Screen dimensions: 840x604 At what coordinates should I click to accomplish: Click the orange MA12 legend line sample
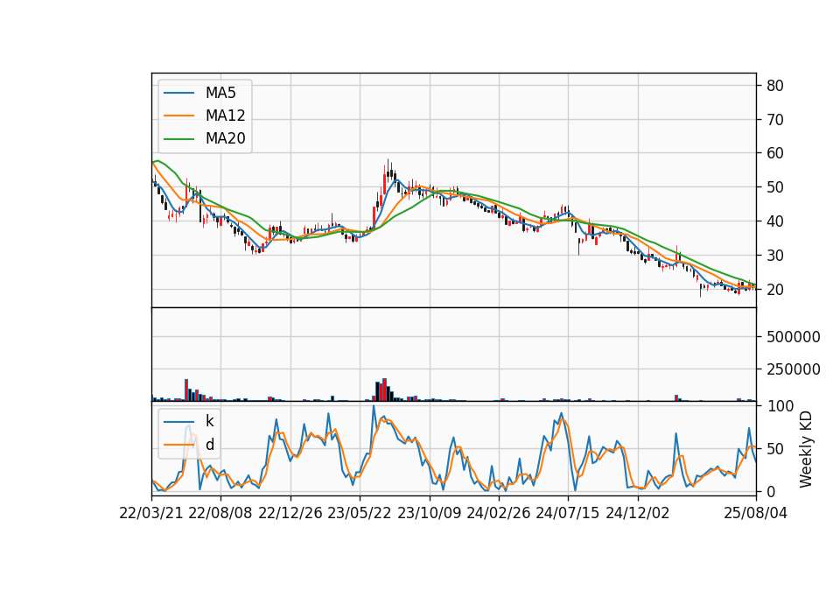point(178,116)
